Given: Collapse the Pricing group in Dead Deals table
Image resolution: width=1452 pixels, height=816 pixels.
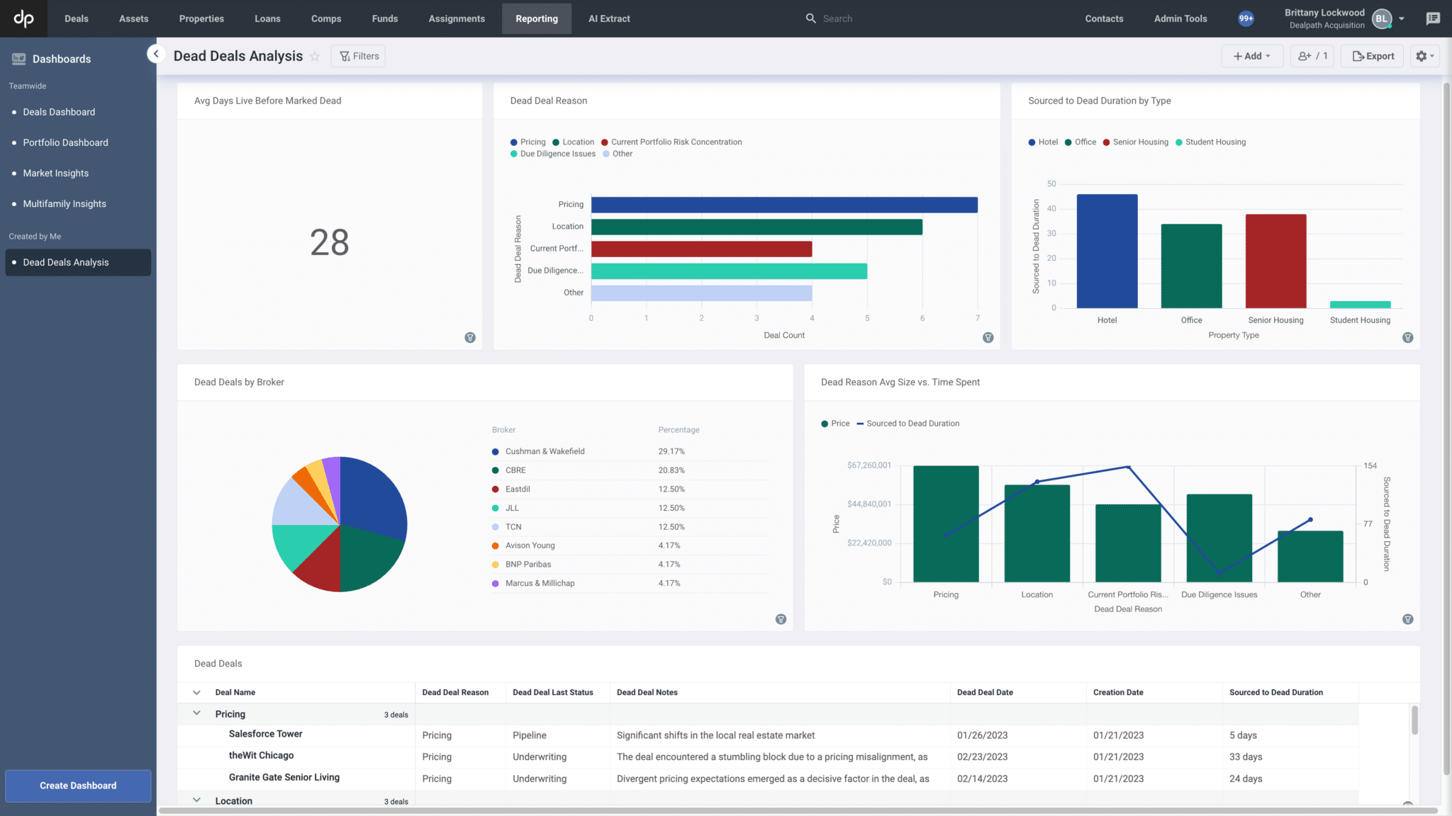Looking at the screenshot, I should tap(196, 714).
